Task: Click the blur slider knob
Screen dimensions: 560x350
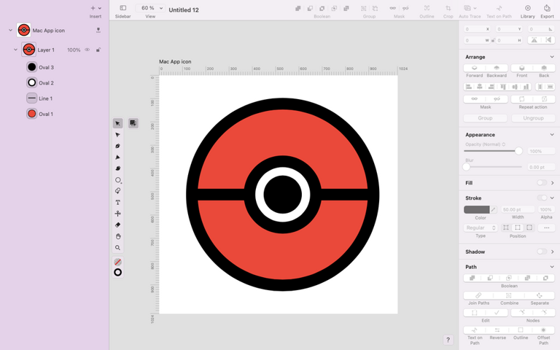Action: (x=467, y=167)
